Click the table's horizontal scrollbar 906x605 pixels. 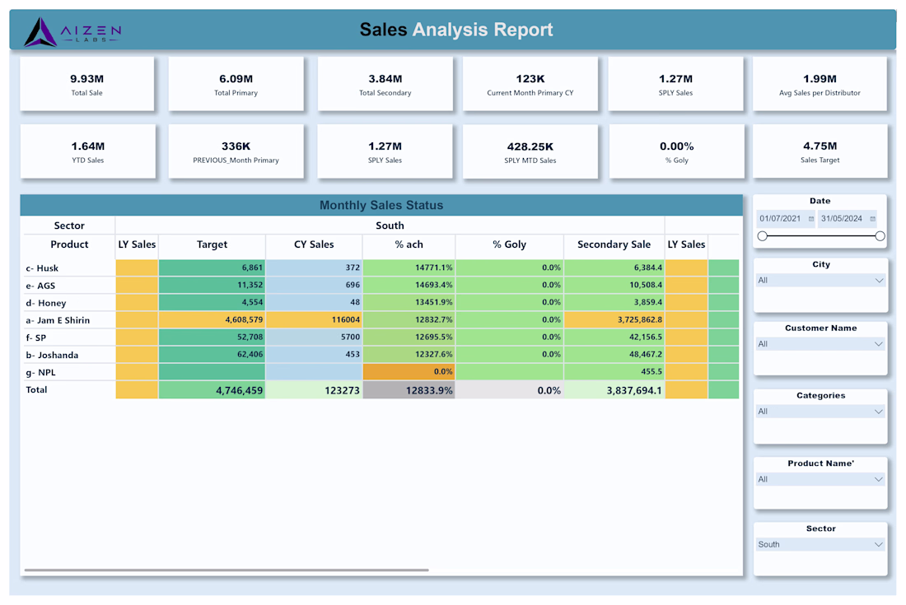226,570
